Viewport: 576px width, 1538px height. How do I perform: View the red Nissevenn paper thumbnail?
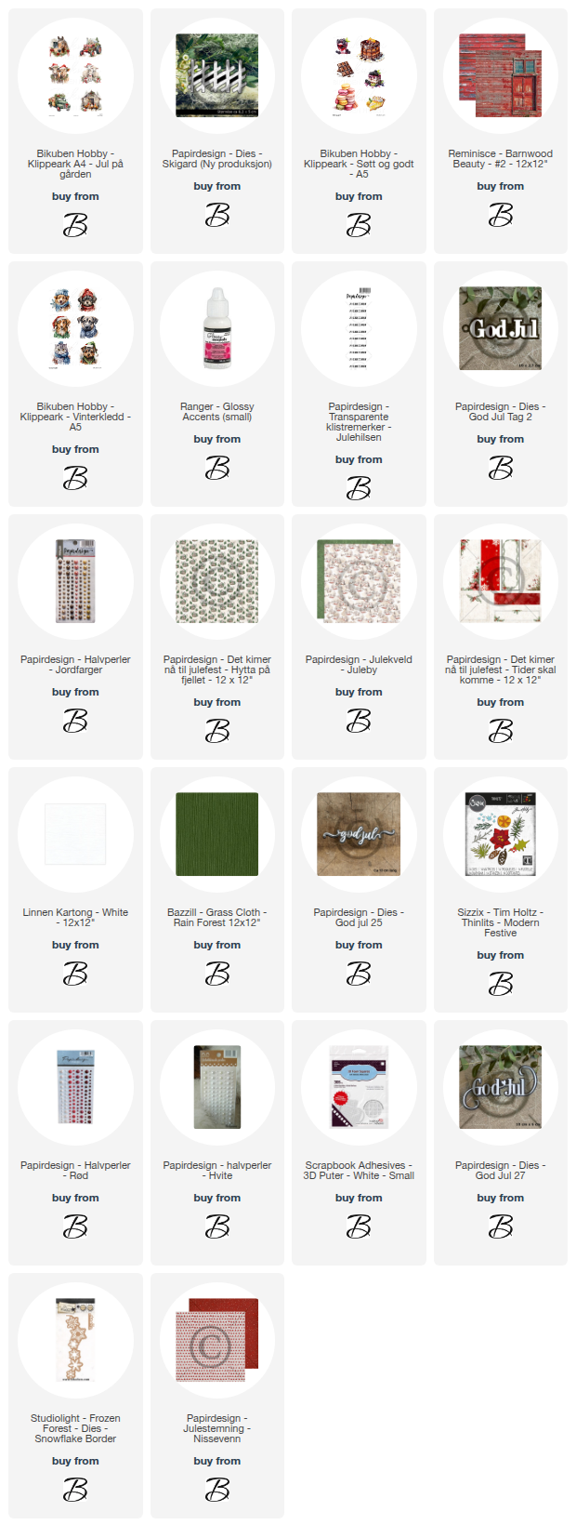point(217,1341)
